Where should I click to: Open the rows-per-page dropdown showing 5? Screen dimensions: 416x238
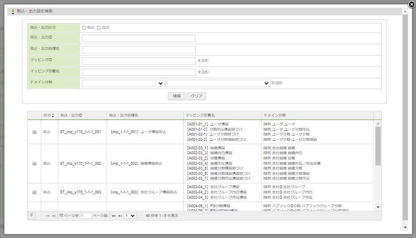[x=130, y=216]
